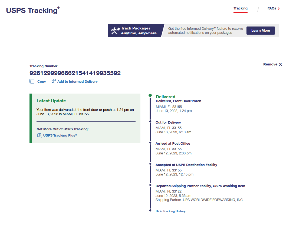Click the green Delivered status dot
Screen dimensions: 306x225
click(x=150, y=95)
